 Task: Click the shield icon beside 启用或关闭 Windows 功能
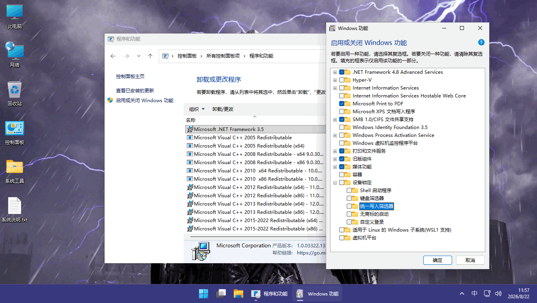(110, 101)
